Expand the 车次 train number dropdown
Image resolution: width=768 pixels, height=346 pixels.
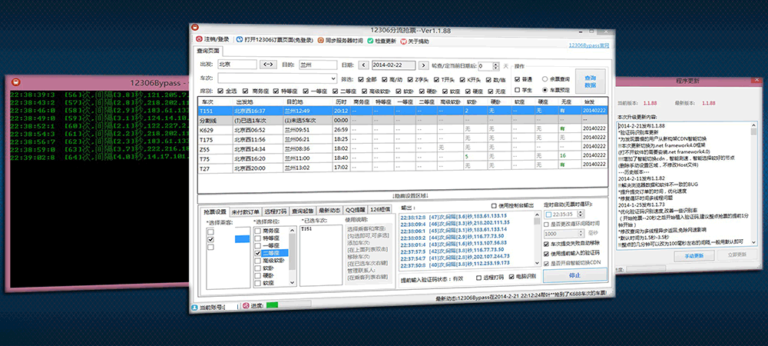[333, 78]
